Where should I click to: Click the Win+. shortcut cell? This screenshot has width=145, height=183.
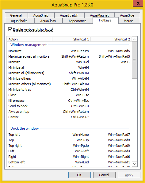click(125, 62)
